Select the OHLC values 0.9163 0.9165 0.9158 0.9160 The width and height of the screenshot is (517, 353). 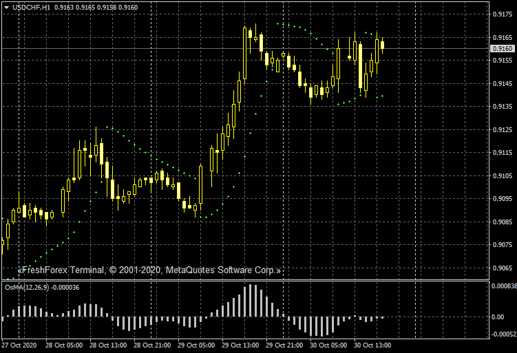(x=96, y=8)
